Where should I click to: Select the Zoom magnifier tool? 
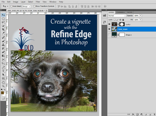(x=3, y=86)
